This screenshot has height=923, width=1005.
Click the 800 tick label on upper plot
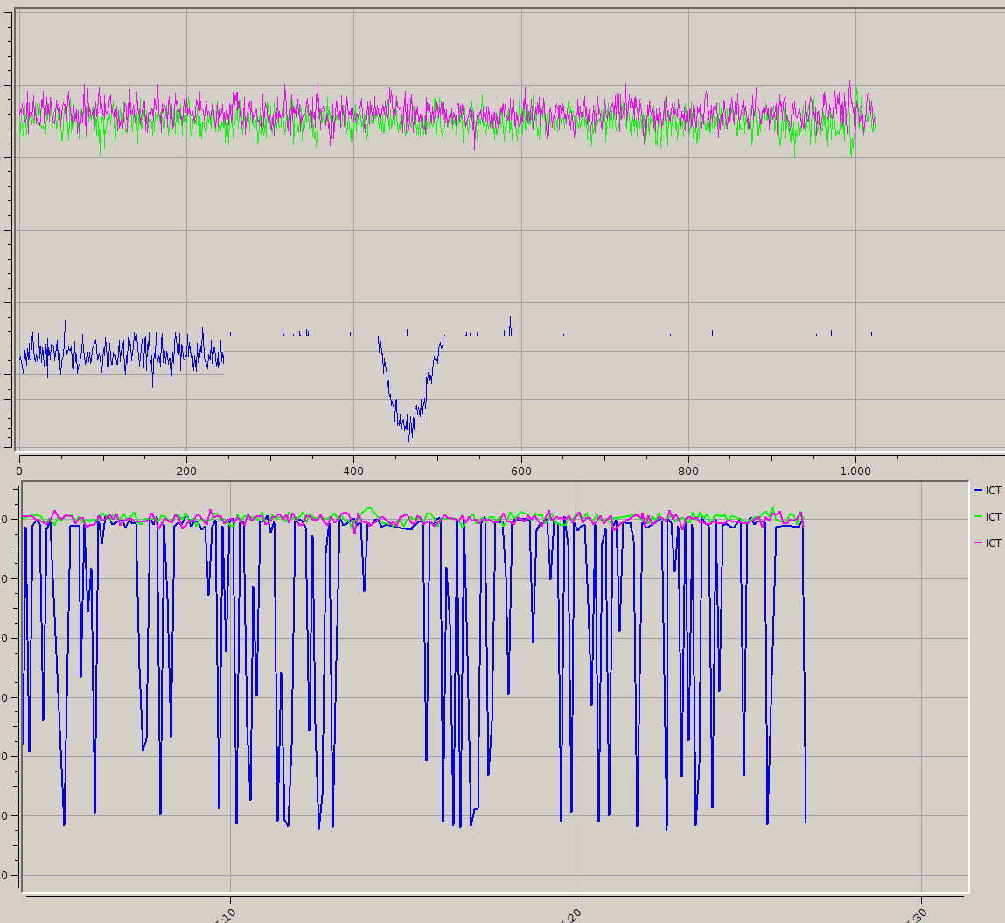tap(688, 471)
